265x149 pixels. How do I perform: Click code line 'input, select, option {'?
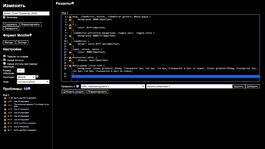point(87,50)
